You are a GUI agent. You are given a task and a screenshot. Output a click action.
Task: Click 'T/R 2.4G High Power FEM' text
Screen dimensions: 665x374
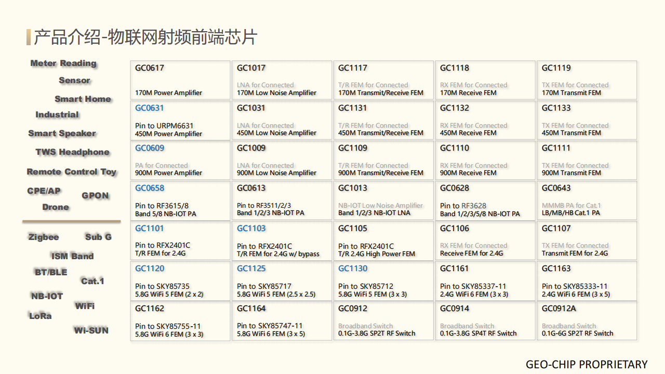click(377, 254)
